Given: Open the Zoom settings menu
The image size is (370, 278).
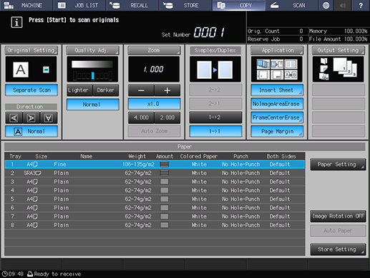Looking at the screenshot, I should click(154, 50).
